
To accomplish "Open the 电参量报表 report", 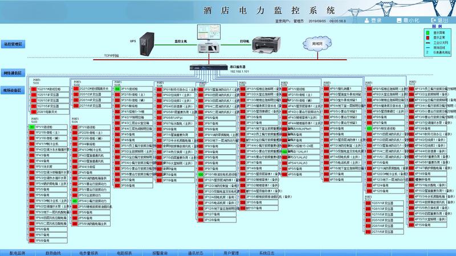I will pos(89,252).
